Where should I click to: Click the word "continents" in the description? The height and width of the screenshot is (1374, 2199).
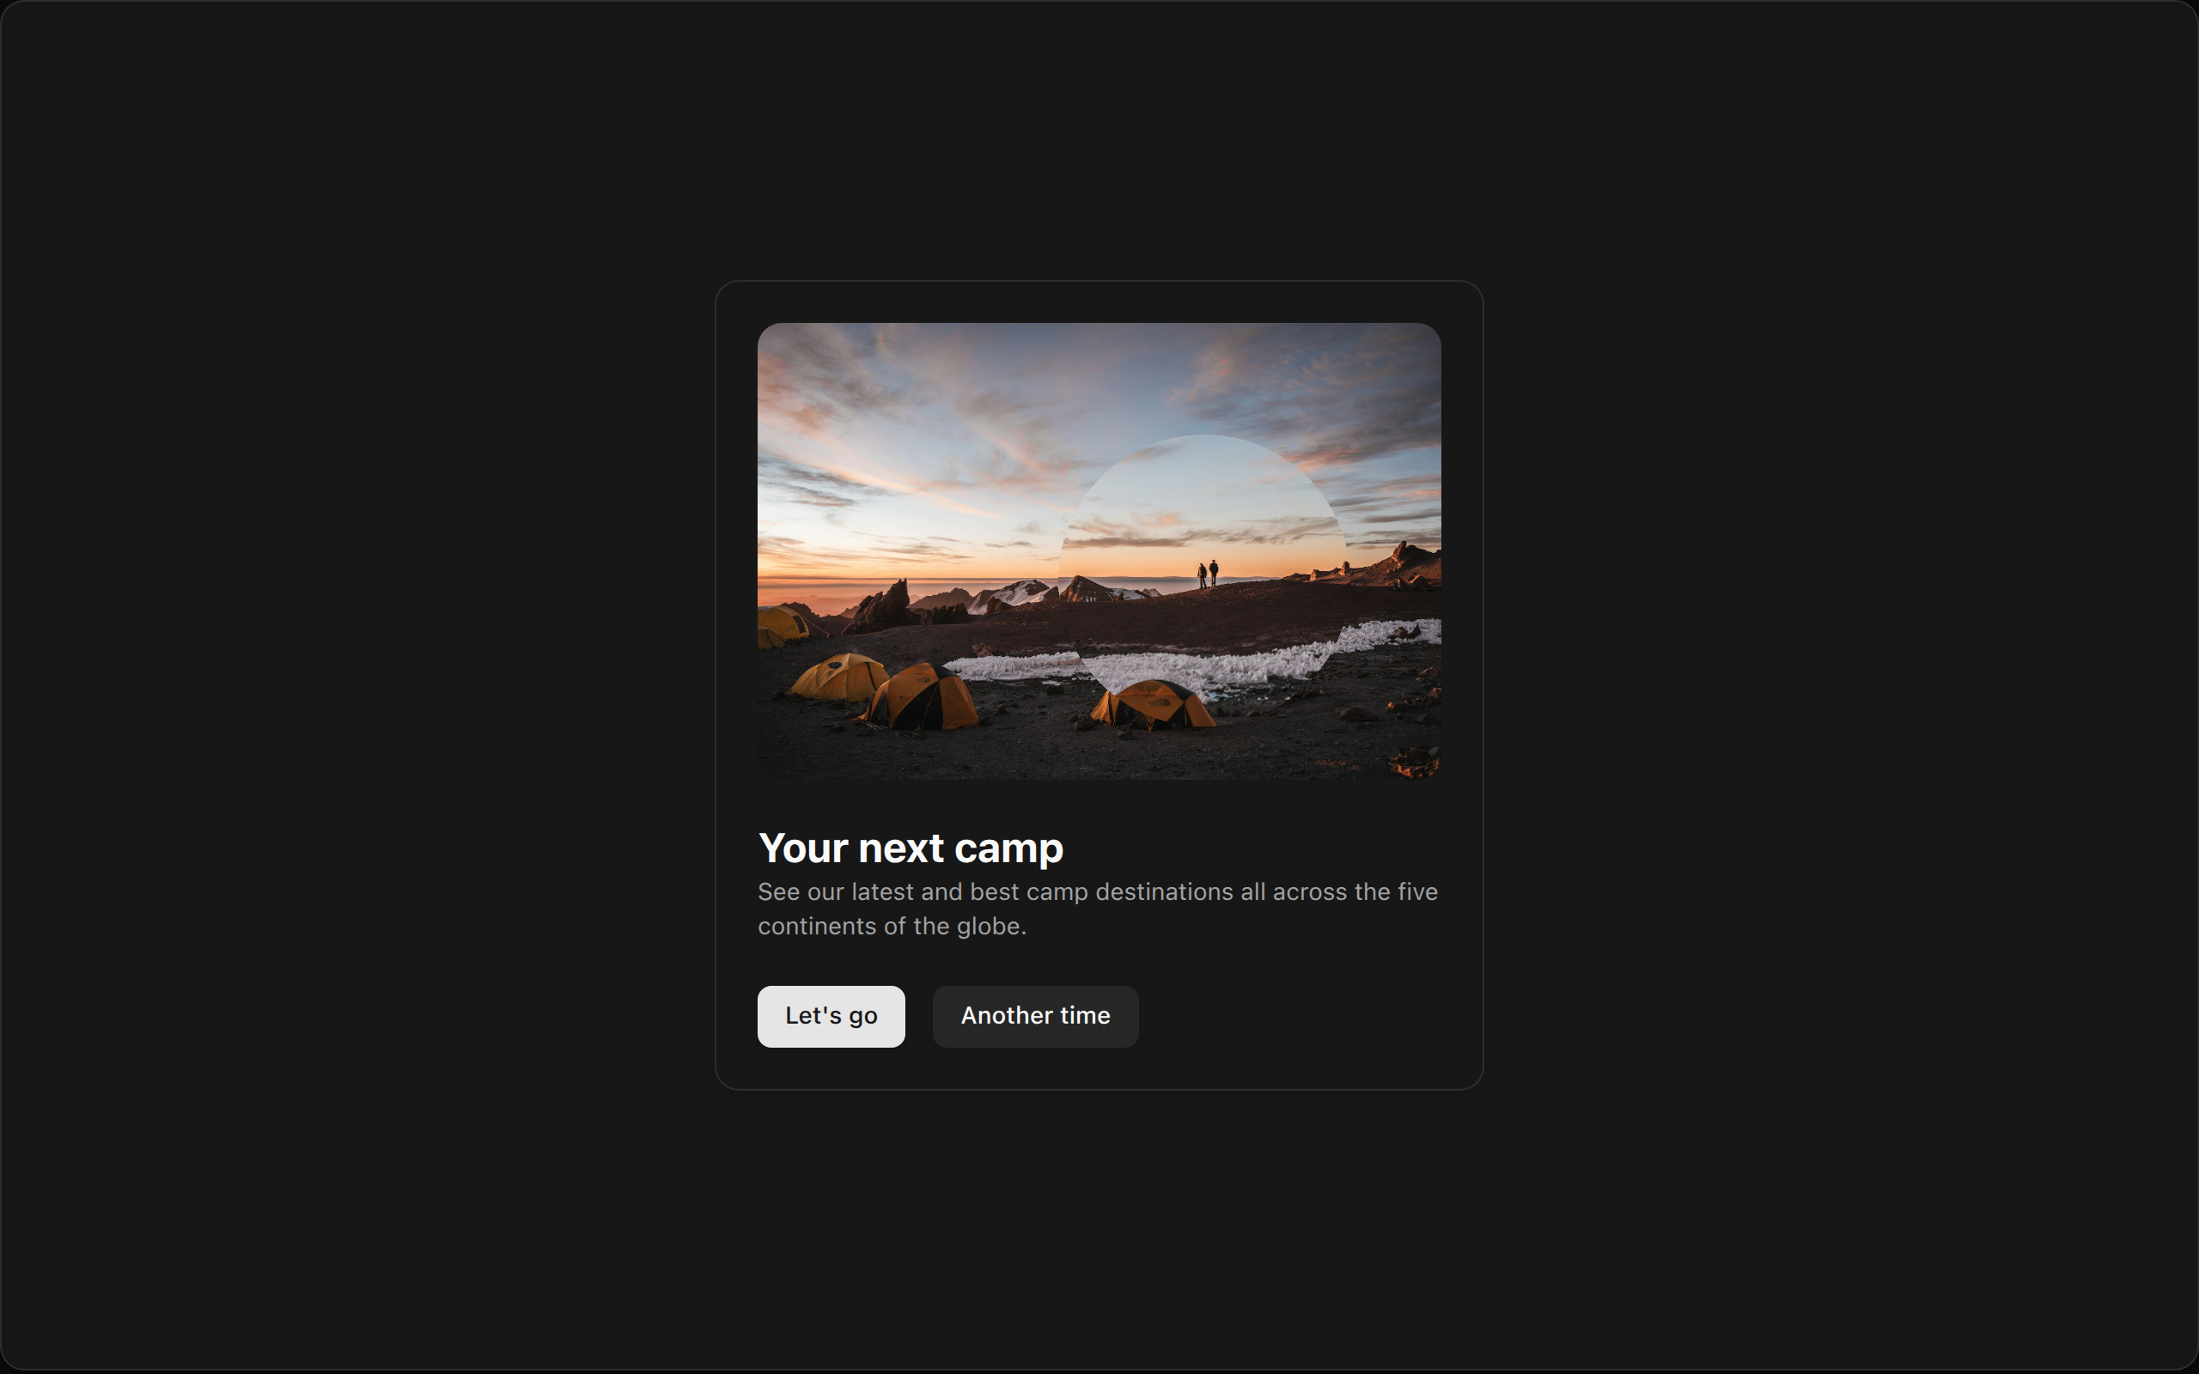click(x=817, y=926)
